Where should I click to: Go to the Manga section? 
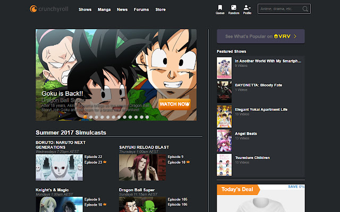coord(104,10)
